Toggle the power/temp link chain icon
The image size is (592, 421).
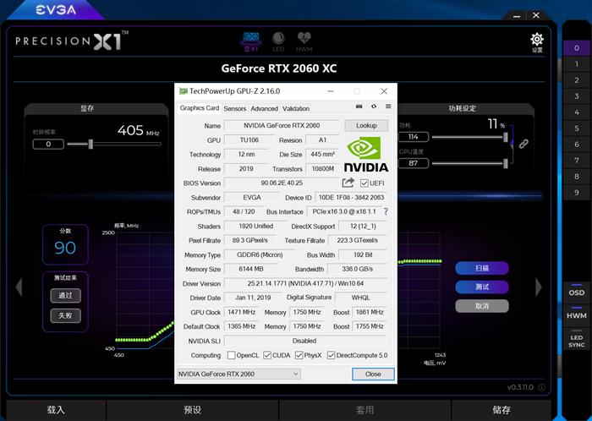coord(523,144)
